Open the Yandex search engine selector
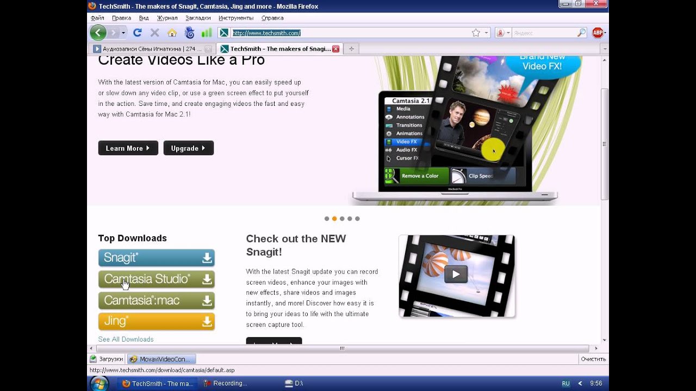 point(504,33)
